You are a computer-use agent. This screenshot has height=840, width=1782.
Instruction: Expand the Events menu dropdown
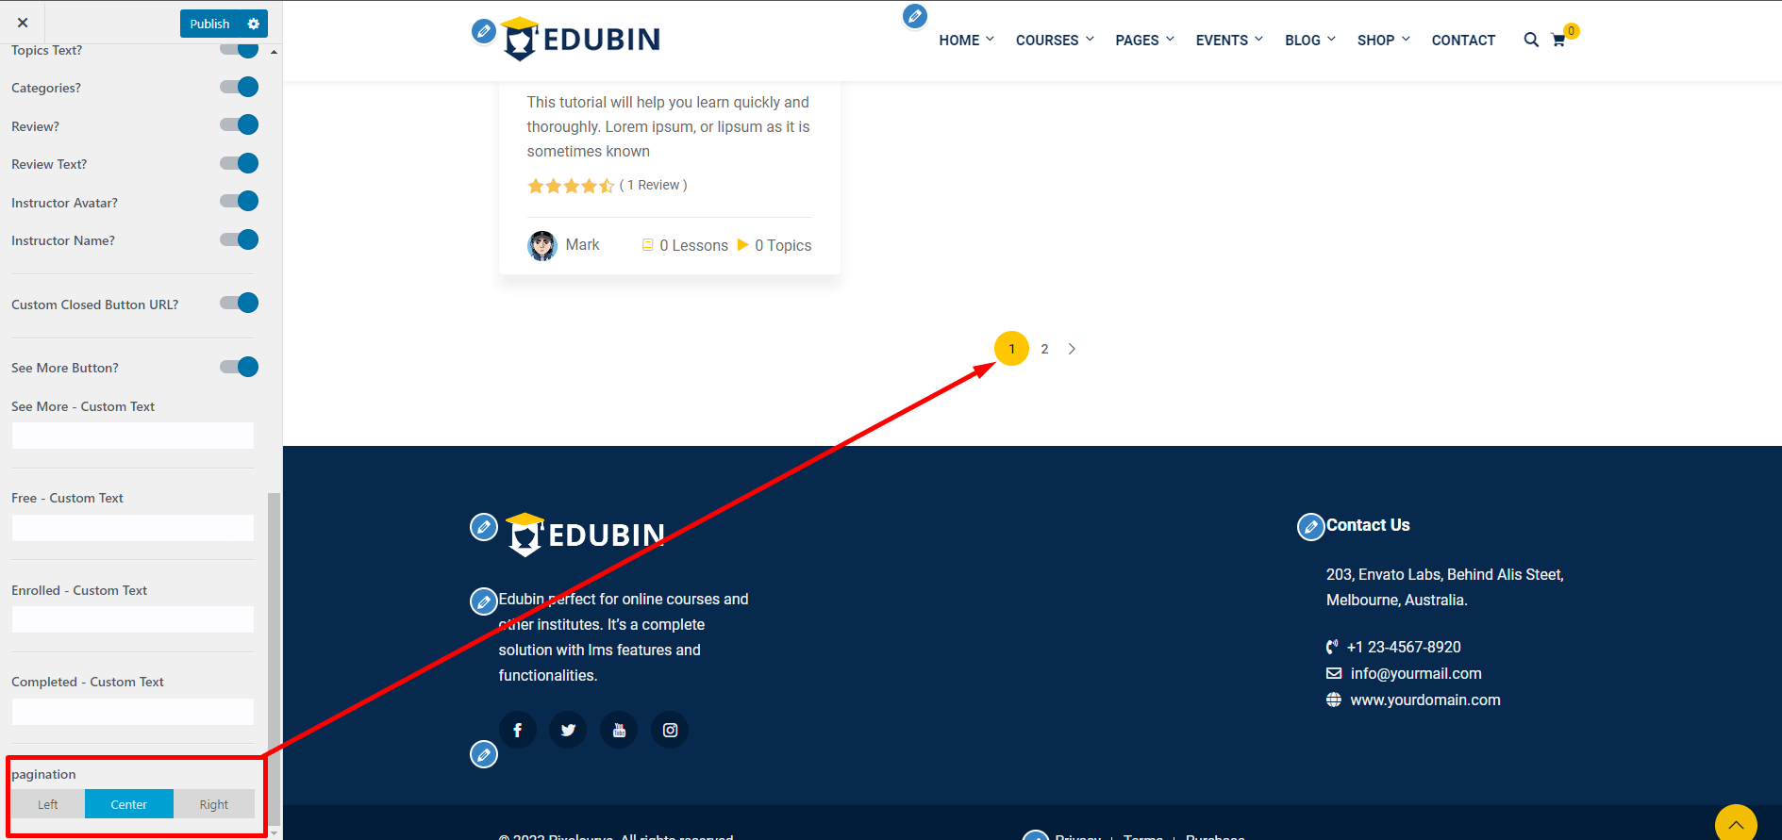point(1228,41)
